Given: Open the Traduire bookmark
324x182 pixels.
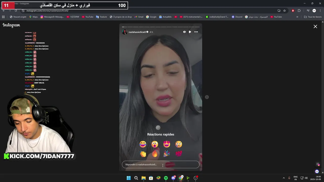Looking at the screenshot, I should click(101, 17).
